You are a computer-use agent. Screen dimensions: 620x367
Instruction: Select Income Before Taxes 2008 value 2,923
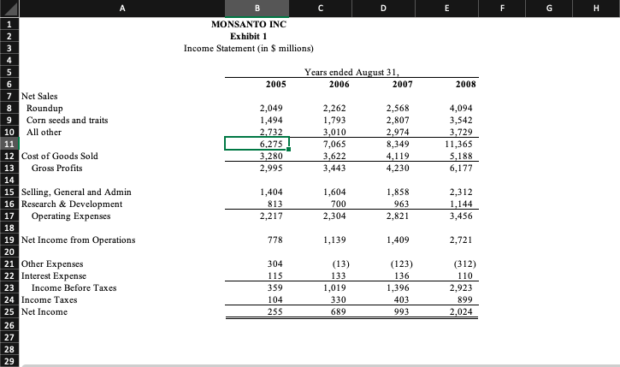[x=461, y=288]
